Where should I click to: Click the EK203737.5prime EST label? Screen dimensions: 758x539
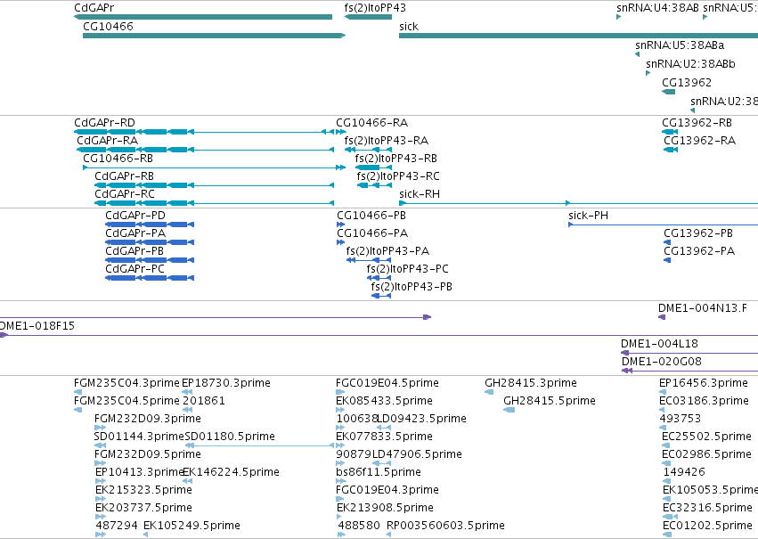(x=143, y=508)
